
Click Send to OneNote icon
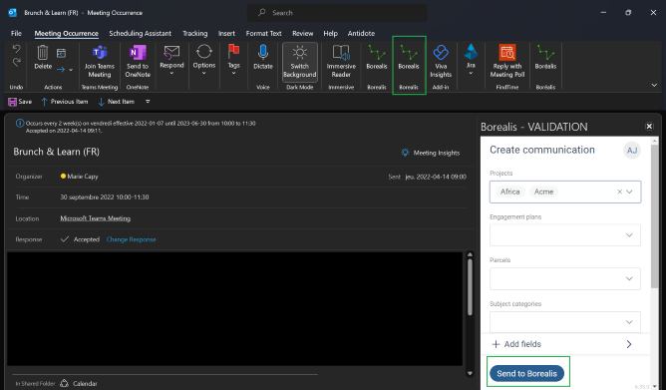138,62
